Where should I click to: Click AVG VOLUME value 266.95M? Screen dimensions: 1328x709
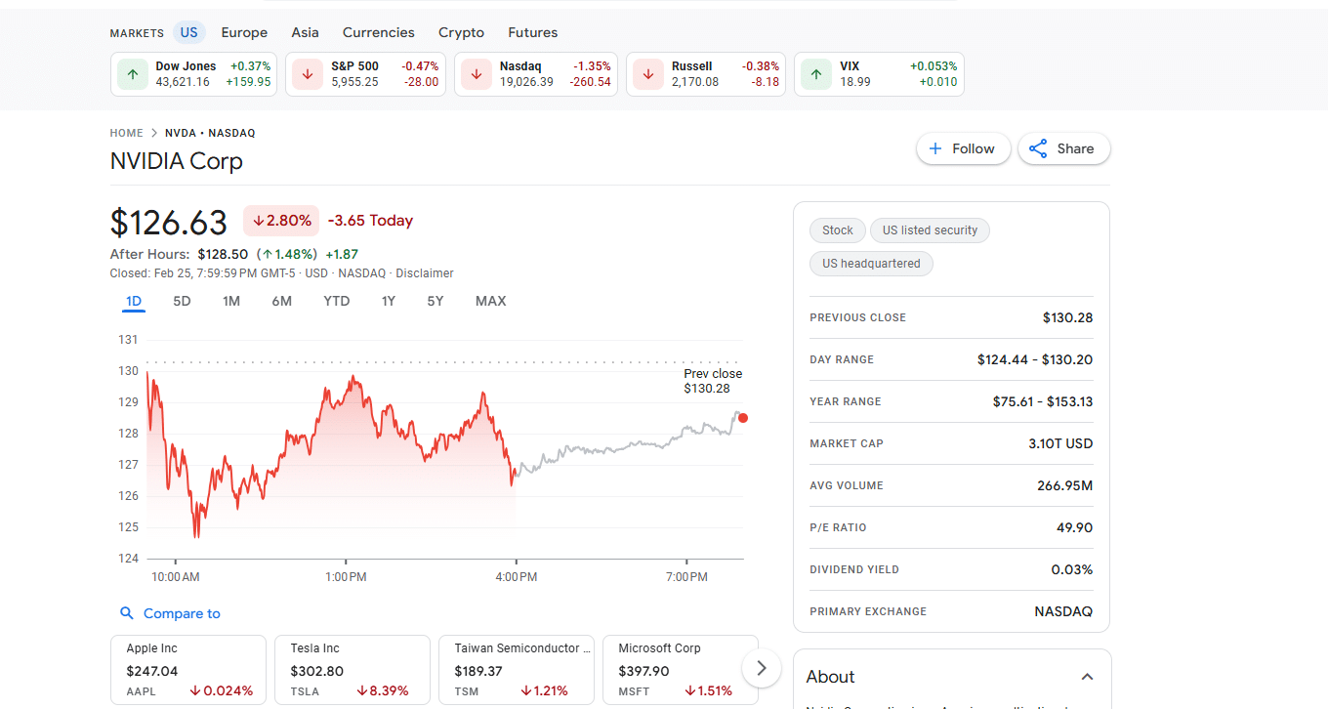[1064, 485]
